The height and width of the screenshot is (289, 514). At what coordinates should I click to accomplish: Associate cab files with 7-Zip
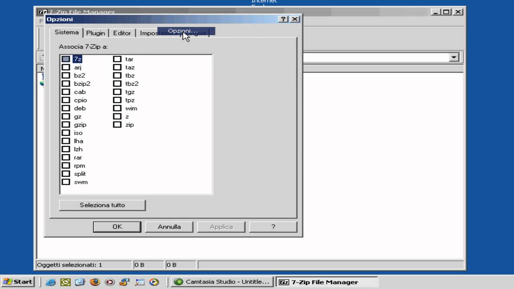click(66, 92)
